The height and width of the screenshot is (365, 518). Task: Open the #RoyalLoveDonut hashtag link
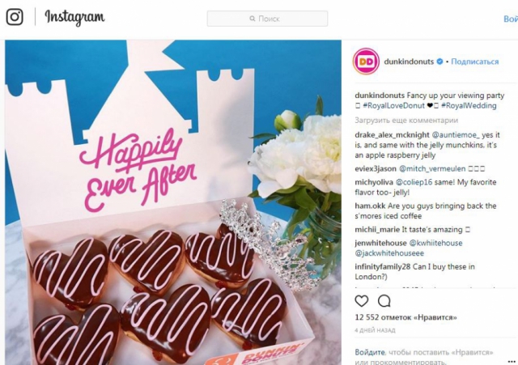click(393, 106)
